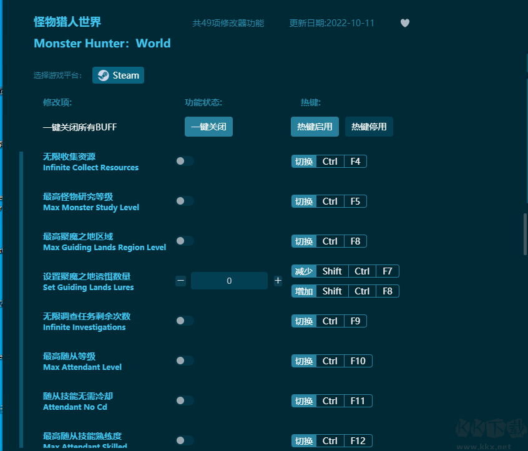Toggle Infinite Collect Resources switch
This screenshot has width=528, height=451.
pos(185,161)
